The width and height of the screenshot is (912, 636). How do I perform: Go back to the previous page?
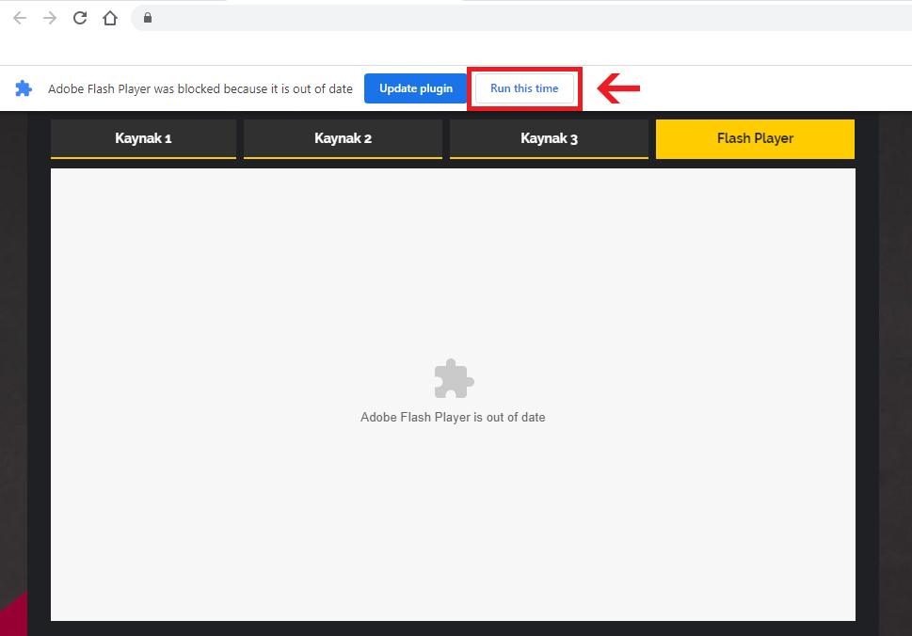tap(20, 18)
